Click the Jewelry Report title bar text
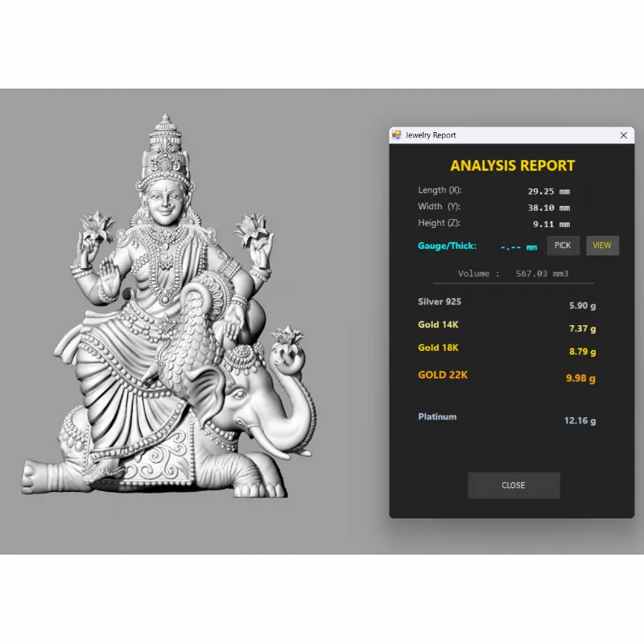644x644 pixels. click(x=431, y=135)
